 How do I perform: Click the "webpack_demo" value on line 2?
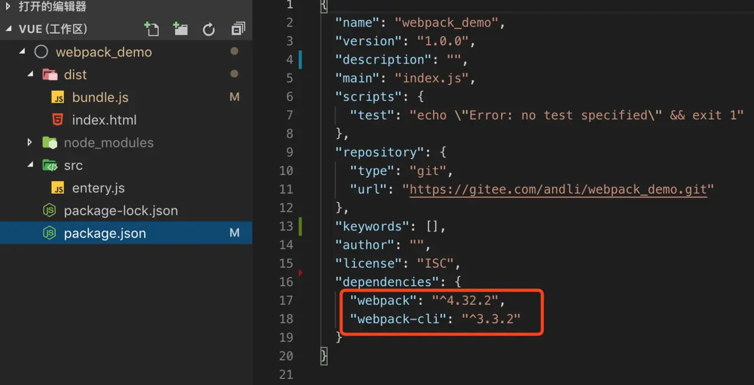coord(446,23)
